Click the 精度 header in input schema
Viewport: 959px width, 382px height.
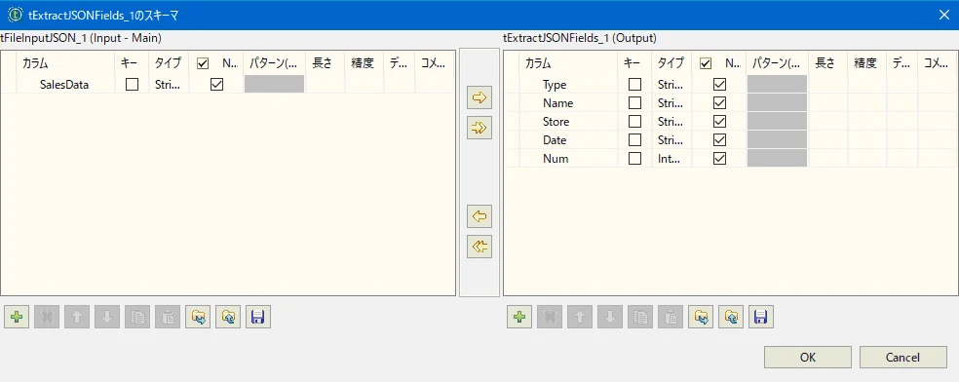[364, 63]
